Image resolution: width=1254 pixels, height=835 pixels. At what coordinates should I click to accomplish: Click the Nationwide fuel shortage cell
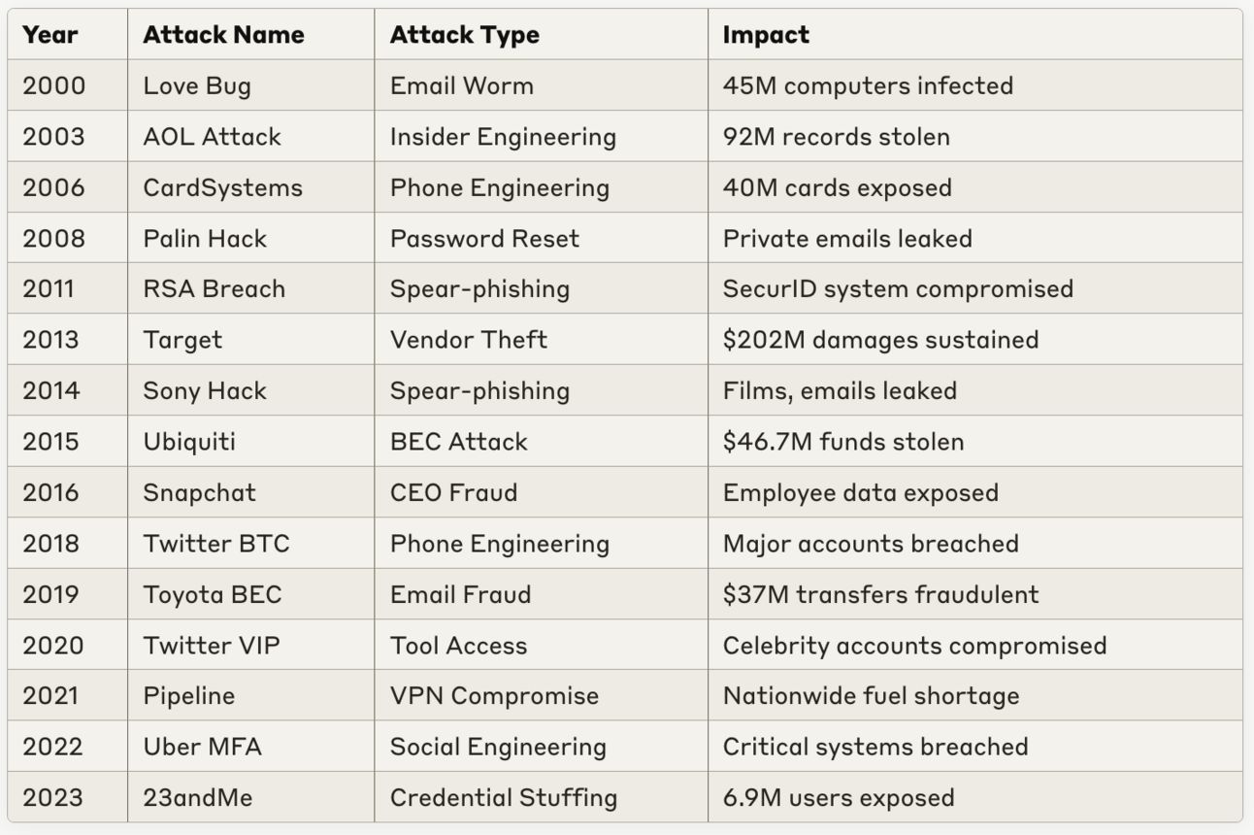pos(974,696)
